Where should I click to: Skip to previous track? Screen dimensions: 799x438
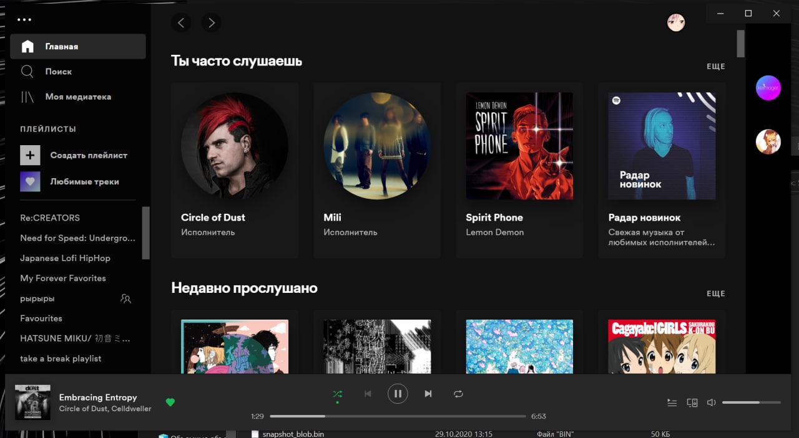coord(368,394)
